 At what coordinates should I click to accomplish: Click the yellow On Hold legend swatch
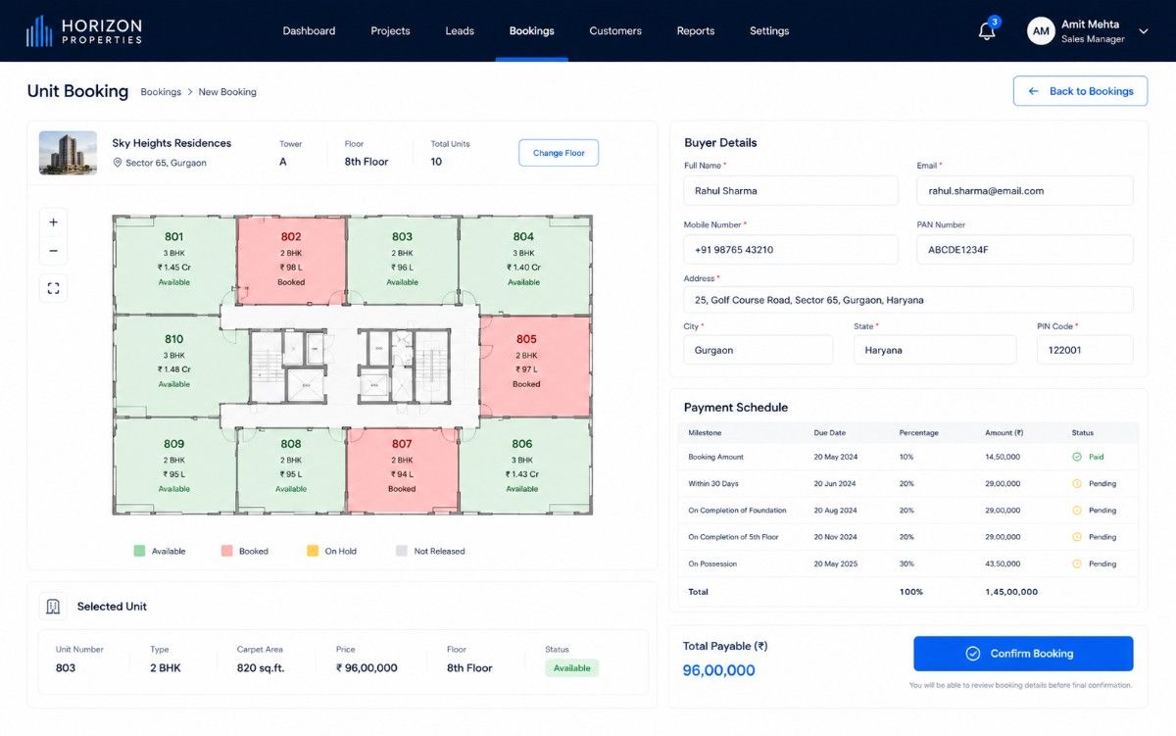[x=313, y=551]
